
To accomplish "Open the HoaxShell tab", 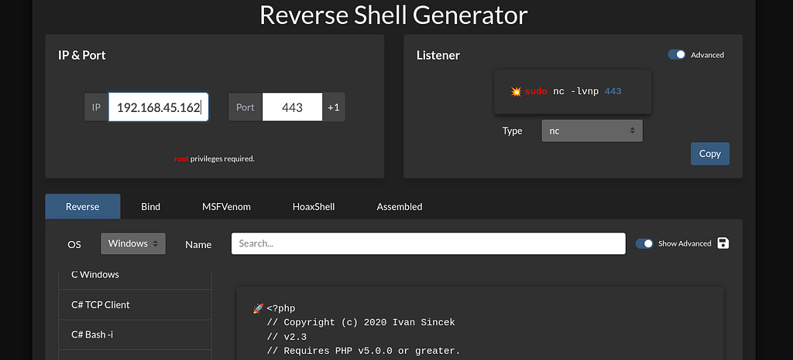I will pos(314,207).
